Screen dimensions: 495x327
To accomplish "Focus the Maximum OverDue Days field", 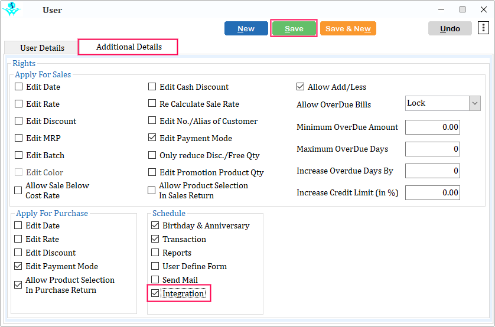I will pos(432,149).
